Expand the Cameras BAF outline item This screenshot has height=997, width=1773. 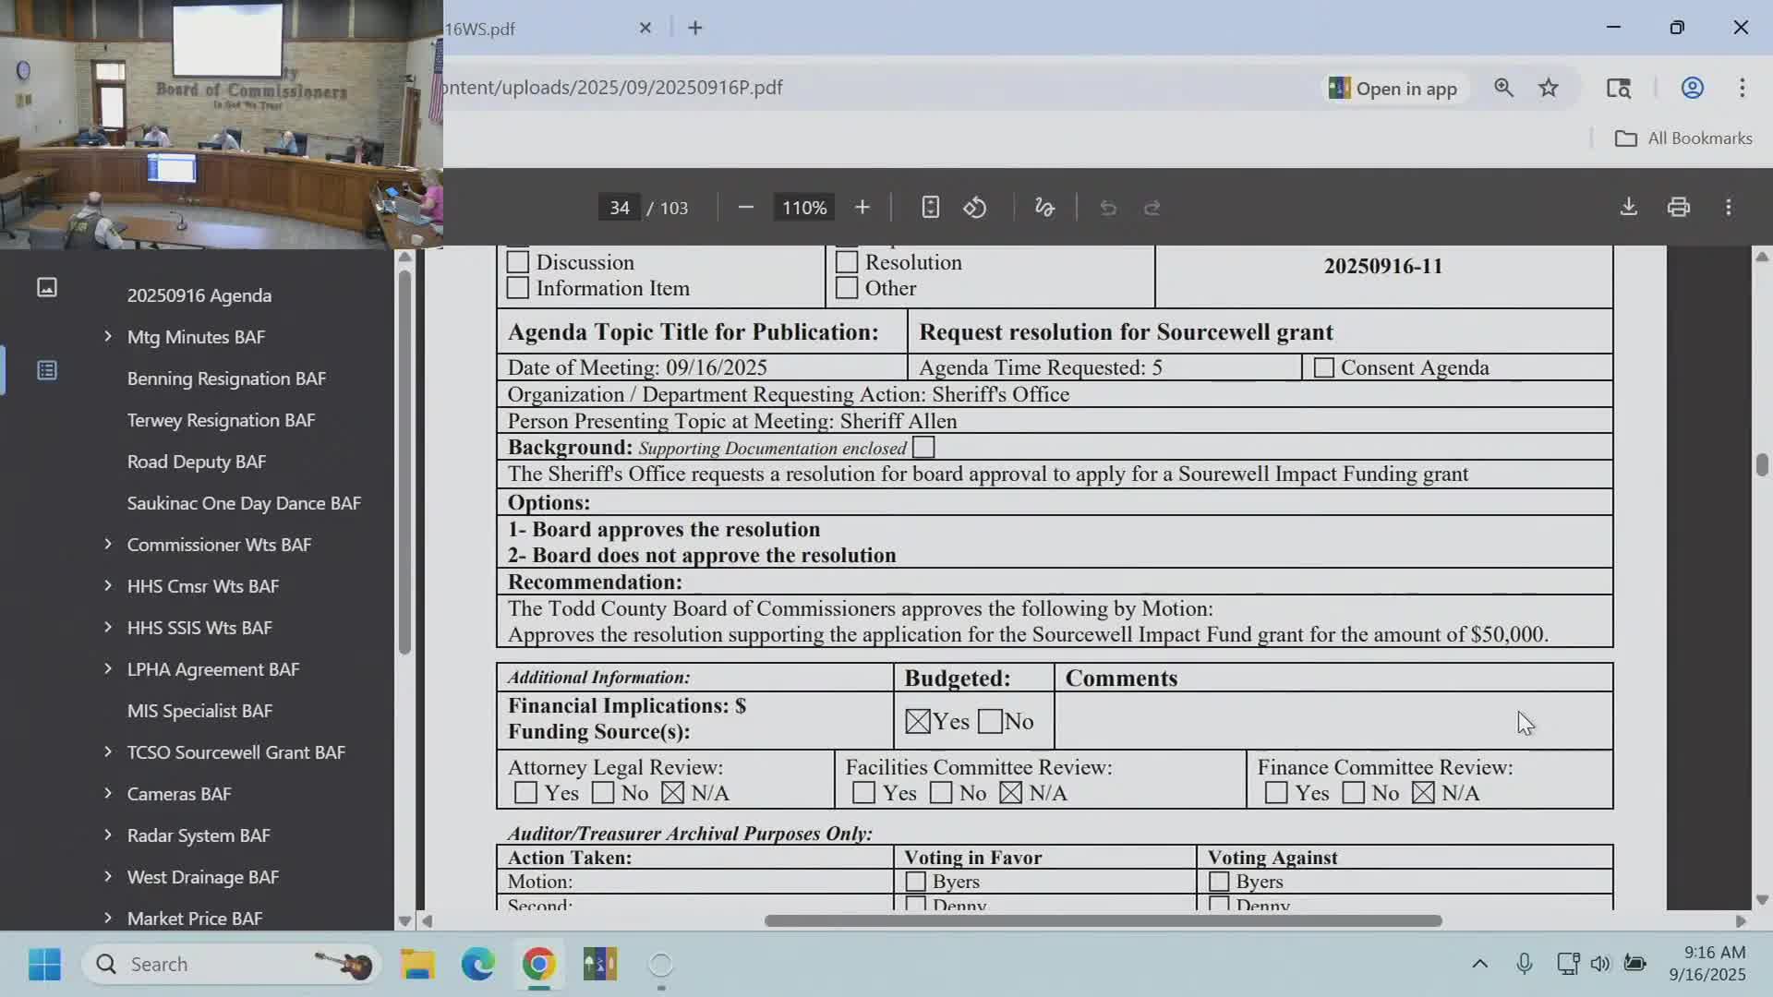[x=108, y=794]
